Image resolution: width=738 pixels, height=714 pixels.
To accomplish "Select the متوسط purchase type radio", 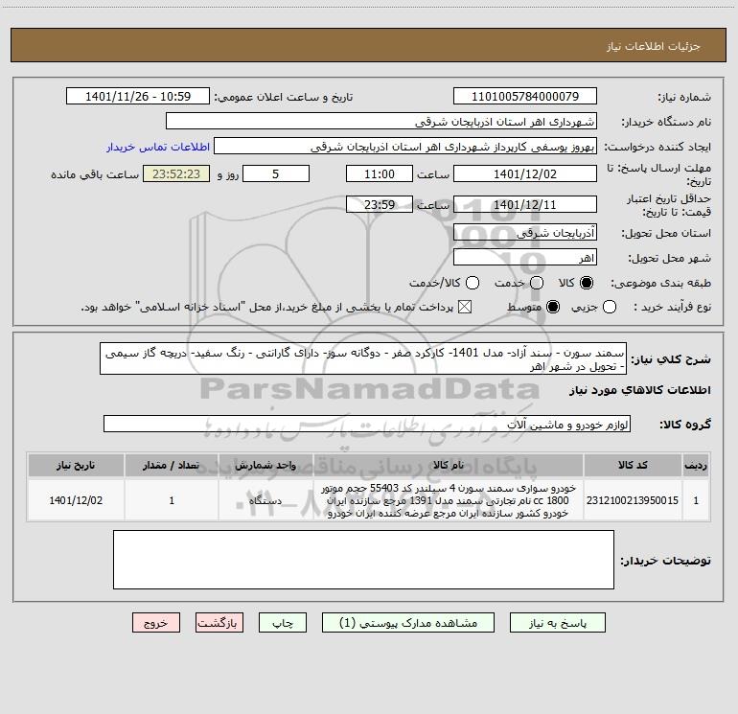I will (x=553, y=307).
